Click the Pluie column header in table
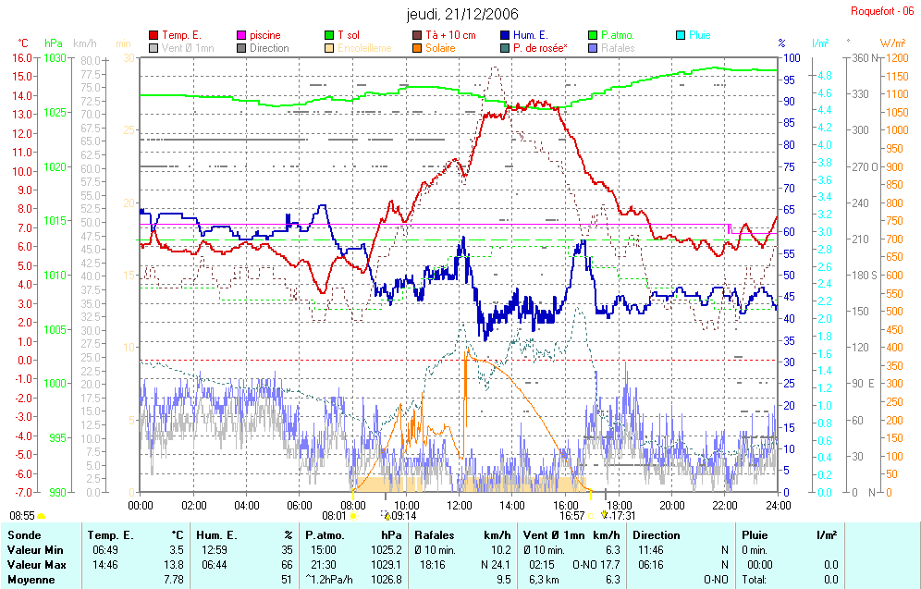This screenshot has width=921, height=589. click(x=755, y=535)
